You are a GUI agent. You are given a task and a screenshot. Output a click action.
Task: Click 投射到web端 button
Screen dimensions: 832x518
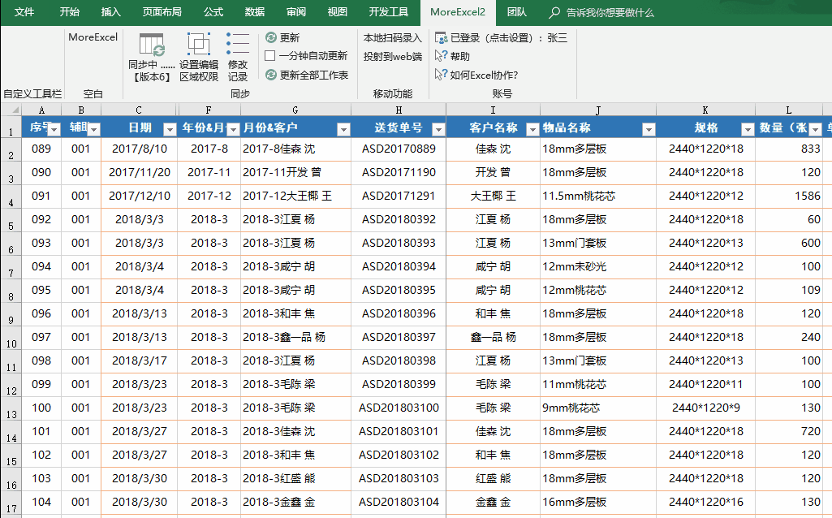(392, 56)
